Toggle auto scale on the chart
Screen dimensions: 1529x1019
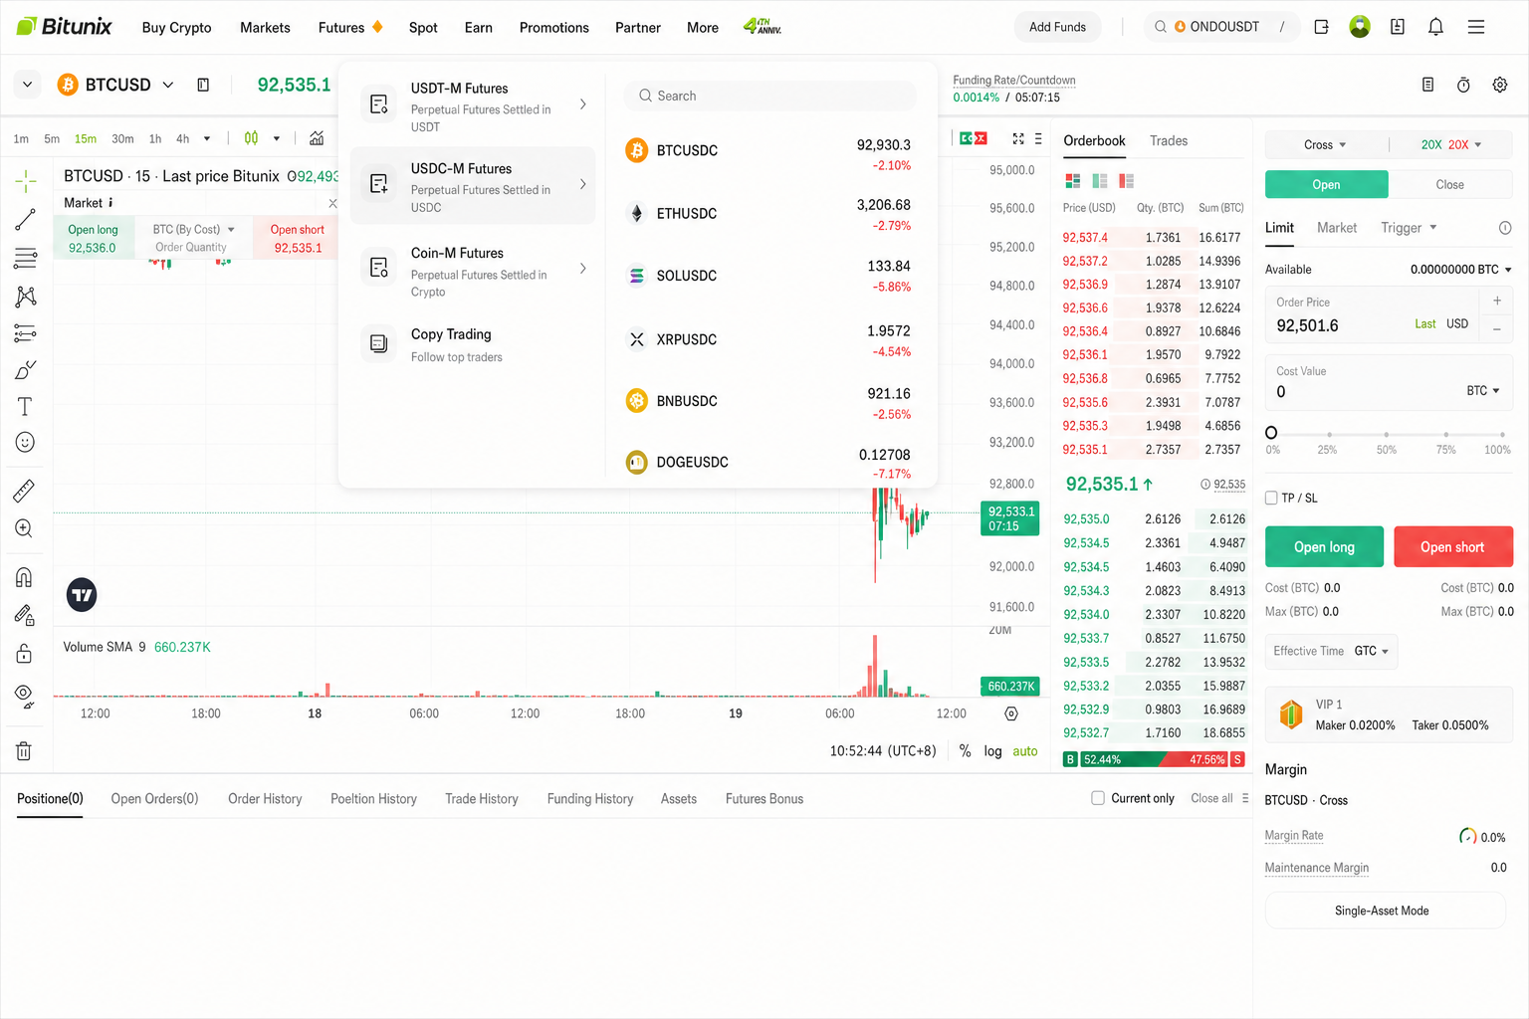(x=1025, y=751)
